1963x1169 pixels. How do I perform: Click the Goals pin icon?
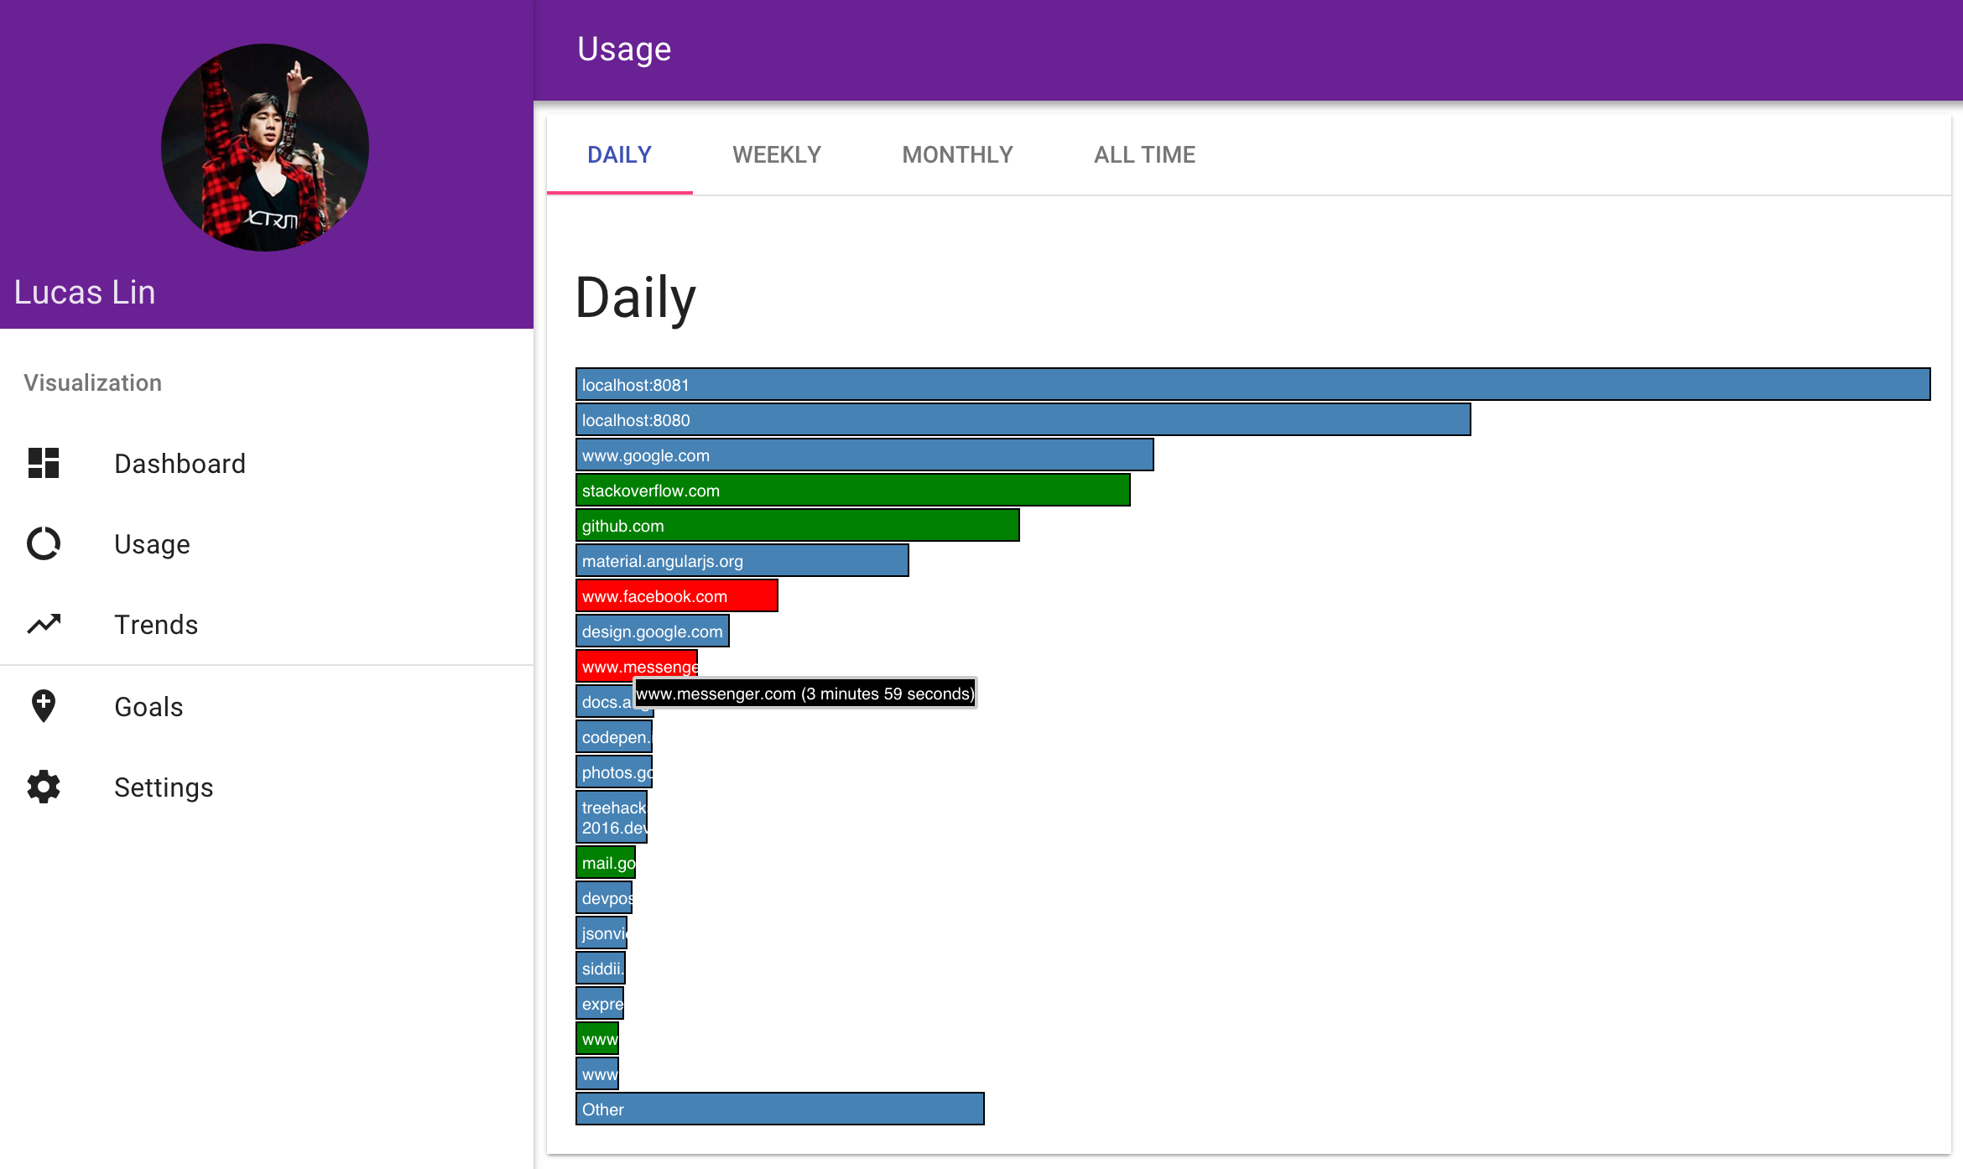[x=44, y=706]
